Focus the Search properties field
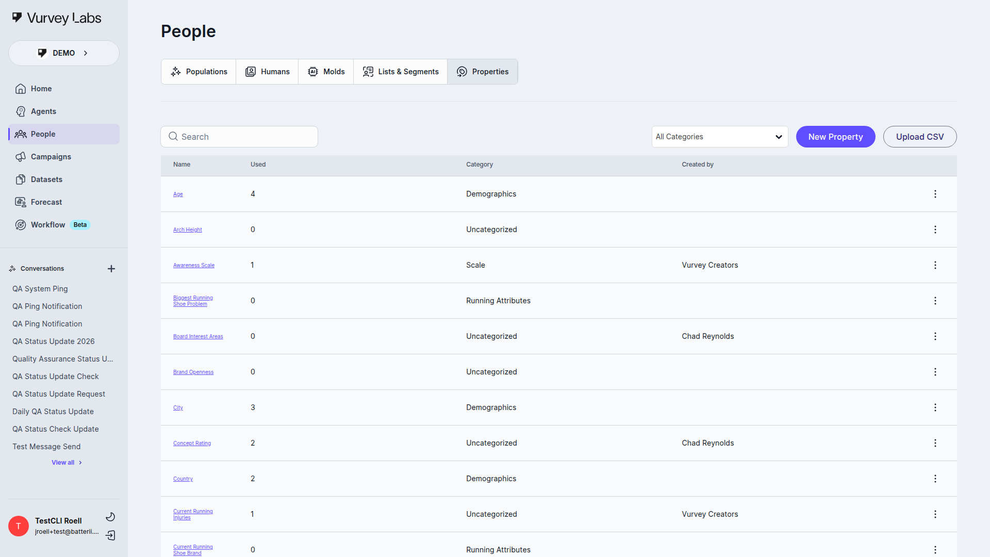Screen dimensions: 990x557 (x=239, y=137)
